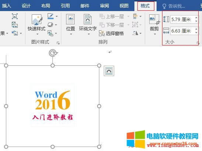Click the picture effects icon
Viewport: 202px width, 151px height.
tap(50, 25)
